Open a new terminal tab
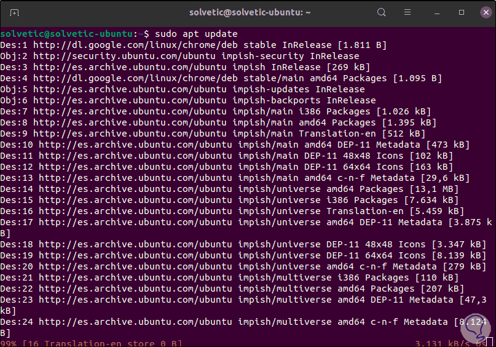 [14, 12]
